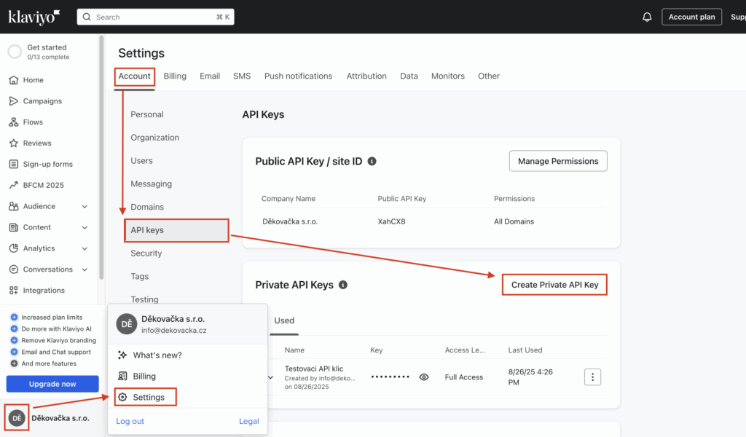746x437 pixels.
Task: Open the Testovaci API klic more options menu
Action: coord(592,377)
